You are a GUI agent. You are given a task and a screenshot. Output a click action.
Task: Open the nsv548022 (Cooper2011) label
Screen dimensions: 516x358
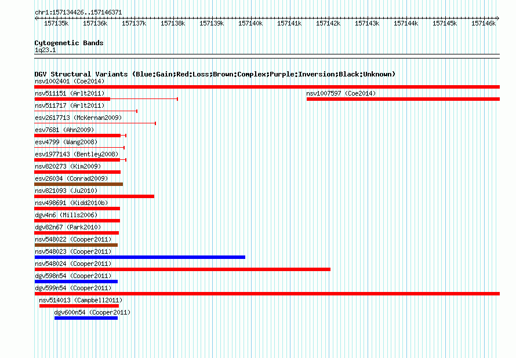(x=73, y=239)
